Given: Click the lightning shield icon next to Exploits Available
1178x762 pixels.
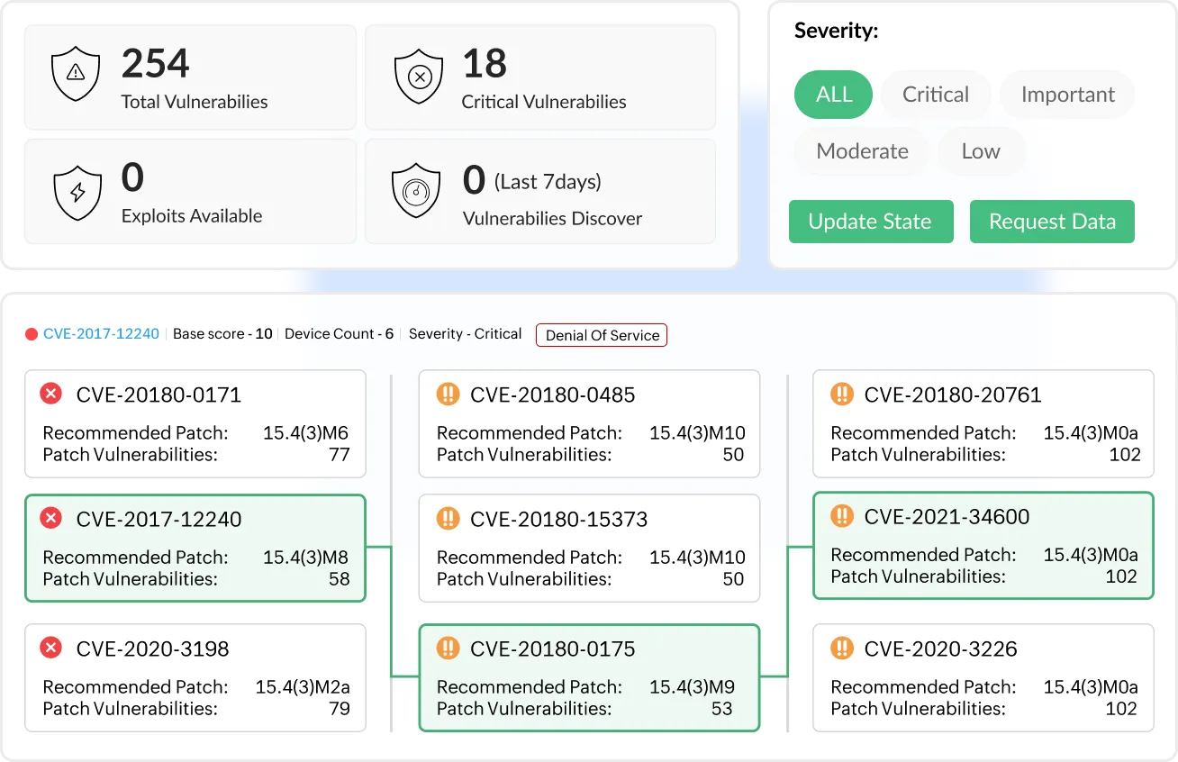Looking at the screenshot, I should (x=75, y=190).
